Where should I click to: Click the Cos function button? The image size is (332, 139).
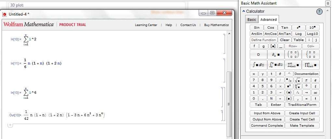(271, 28)
